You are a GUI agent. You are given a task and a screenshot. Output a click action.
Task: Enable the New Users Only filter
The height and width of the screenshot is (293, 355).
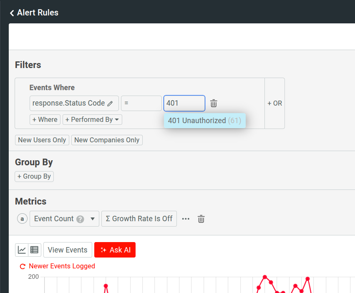[x=42, y=140]
